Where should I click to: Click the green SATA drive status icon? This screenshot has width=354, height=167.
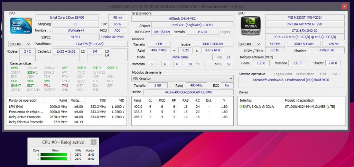(x=241, y=106)
